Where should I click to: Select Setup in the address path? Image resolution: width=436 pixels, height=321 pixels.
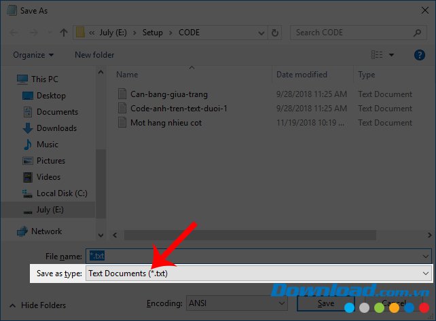152,33
